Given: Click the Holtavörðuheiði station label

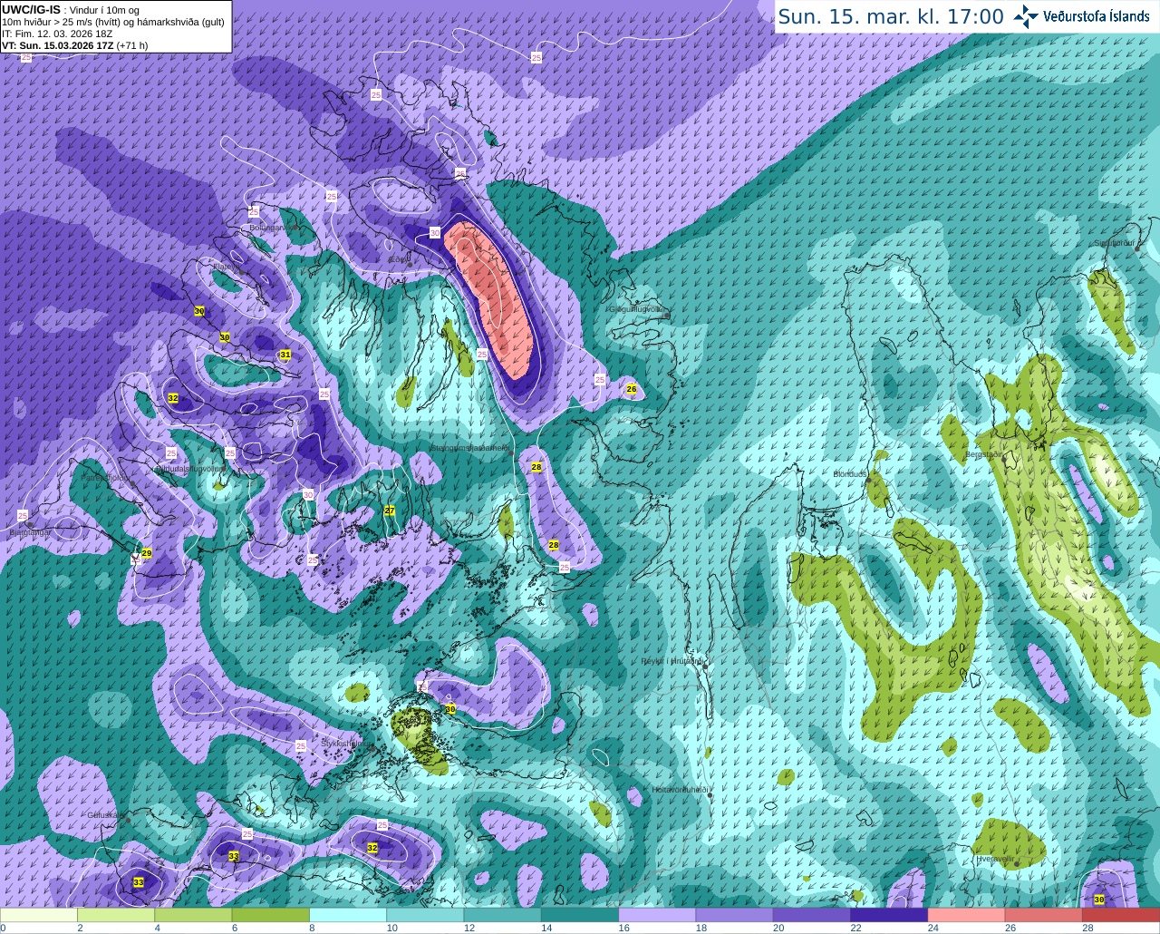Looking at the screenshot, I should (680, 790).
